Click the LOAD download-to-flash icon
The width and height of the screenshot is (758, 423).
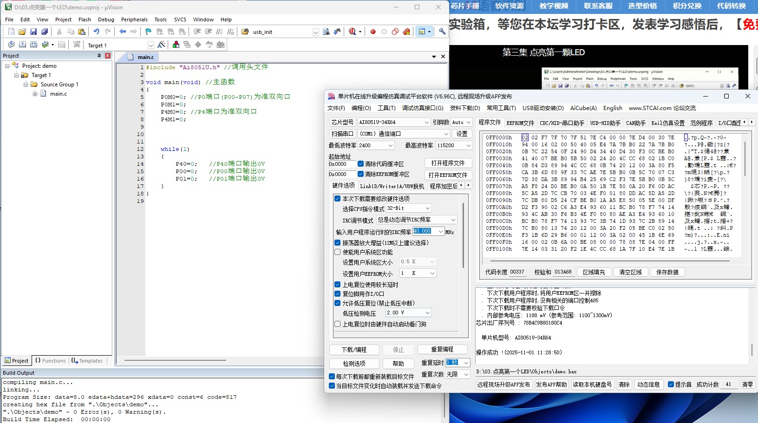click(x=76, y=45)
